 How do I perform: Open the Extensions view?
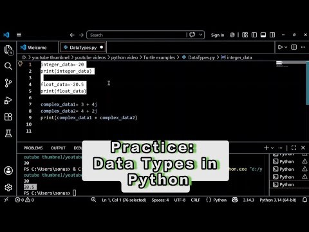pos(8,117)
